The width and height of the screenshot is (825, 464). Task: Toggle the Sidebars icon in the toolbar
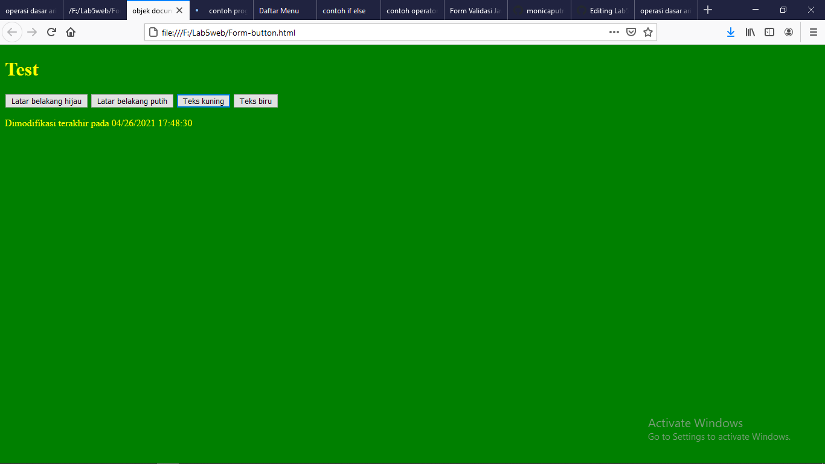click(x=769, y=32)
